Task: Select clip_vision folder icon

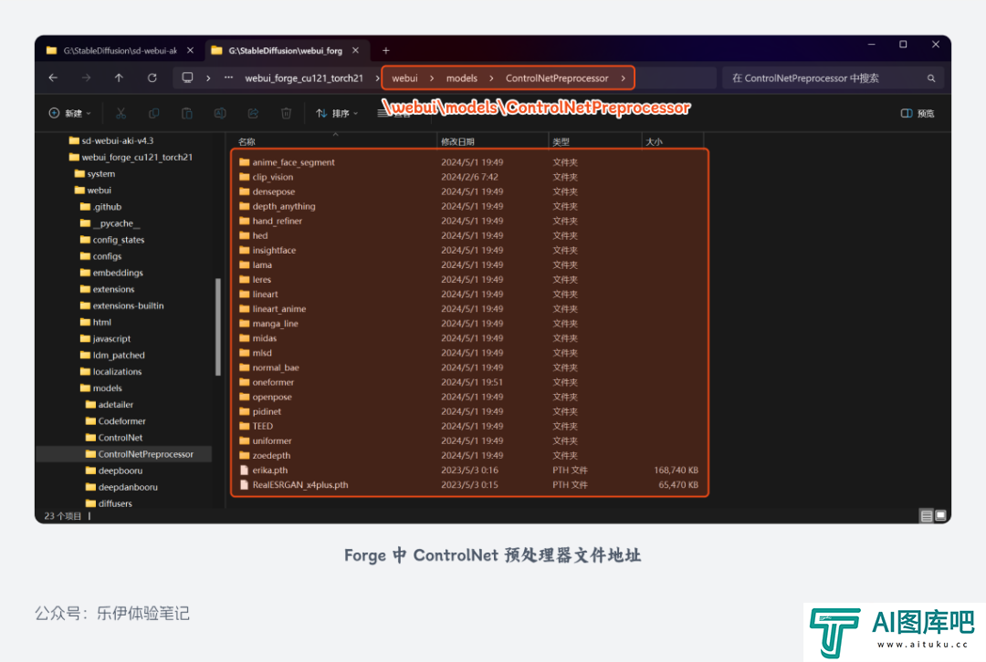Action: click(x=245, y=177)
